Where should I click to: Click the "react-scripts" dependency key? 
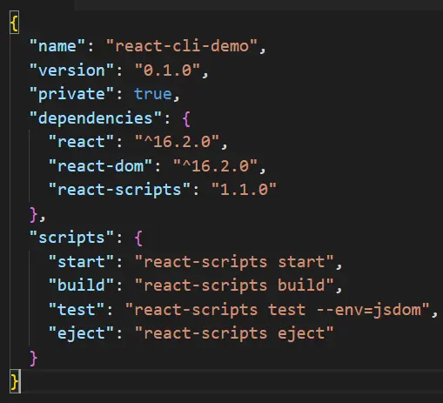(x=119, y=190)
